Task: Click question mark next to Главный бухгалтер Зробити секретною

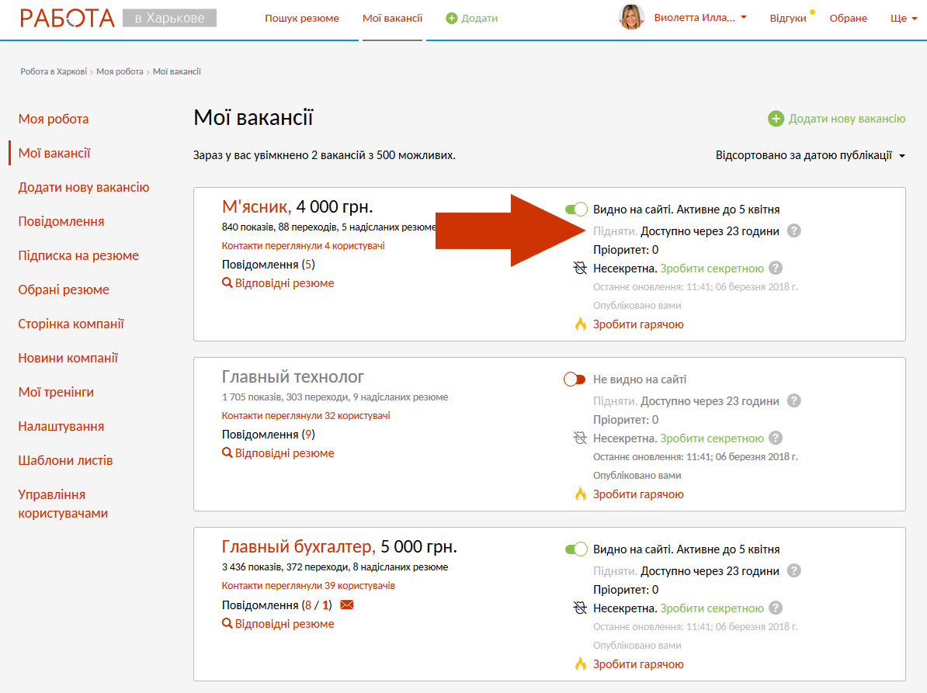Action: [x=776, y=608]
